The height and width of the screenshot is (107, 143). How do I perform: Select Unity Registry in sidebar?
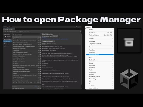[7, 39]
